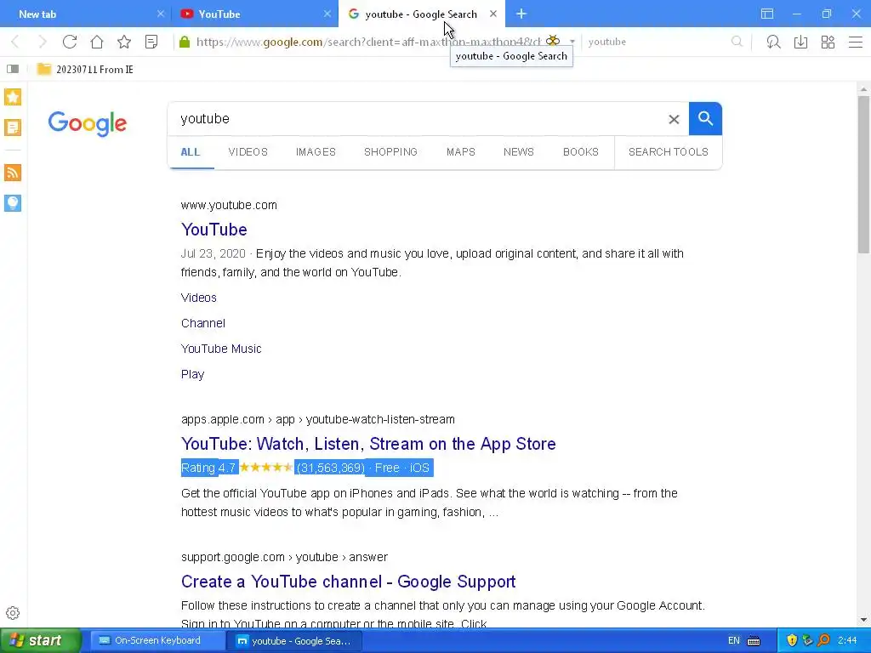This screenshot has width=871, height=653.
Task: Toggle the sidebar panel icon
Action: pyautogui.click(x=13, y=69)
